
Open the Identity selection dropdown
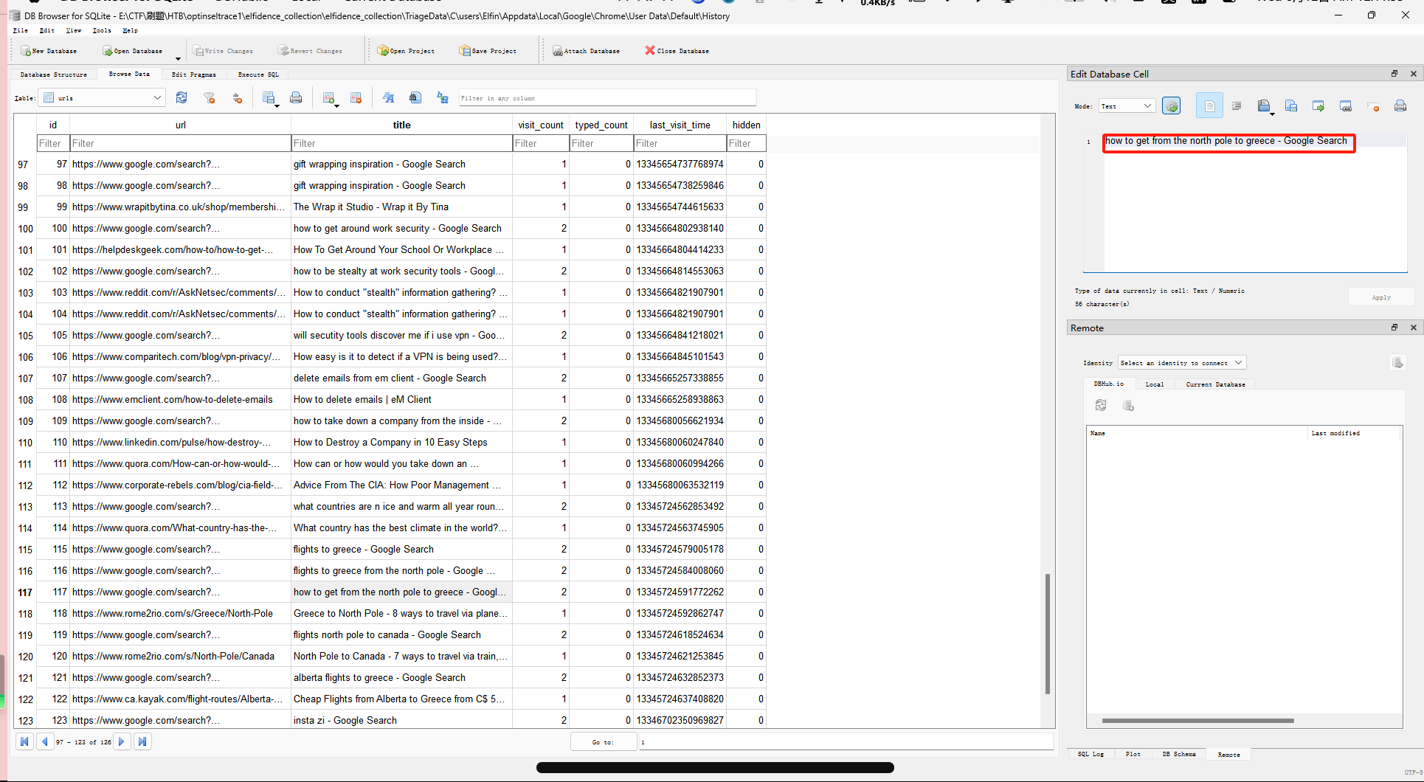coord(1182,363)
